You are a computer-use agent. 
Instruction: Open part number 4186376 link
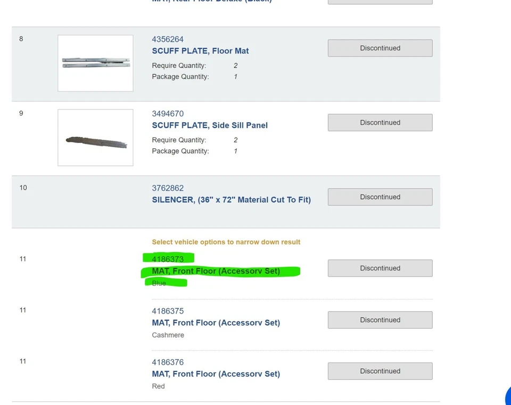(x=168, y=362)
